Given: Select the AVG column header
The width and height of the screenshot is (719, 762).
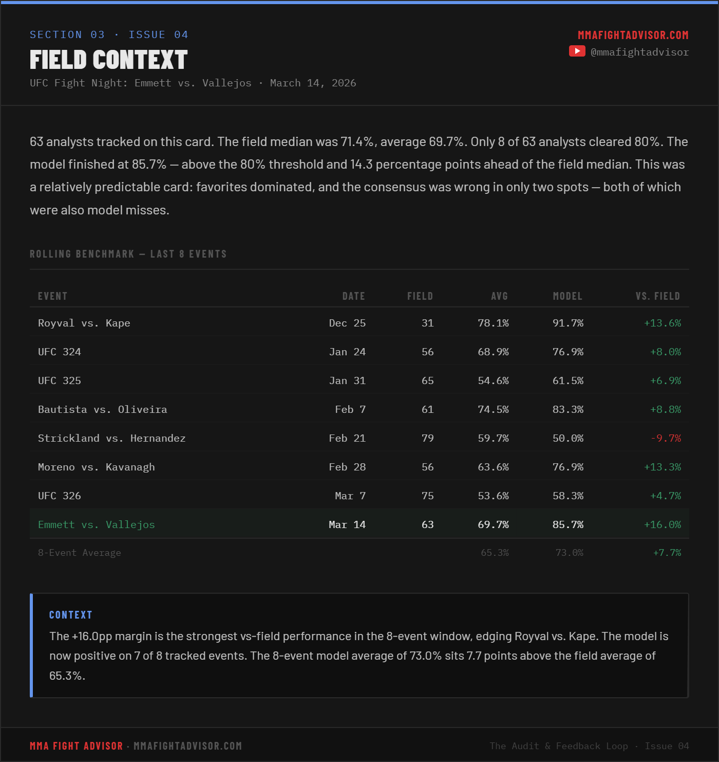Looking at the screenshot, I should click(499, 296).
